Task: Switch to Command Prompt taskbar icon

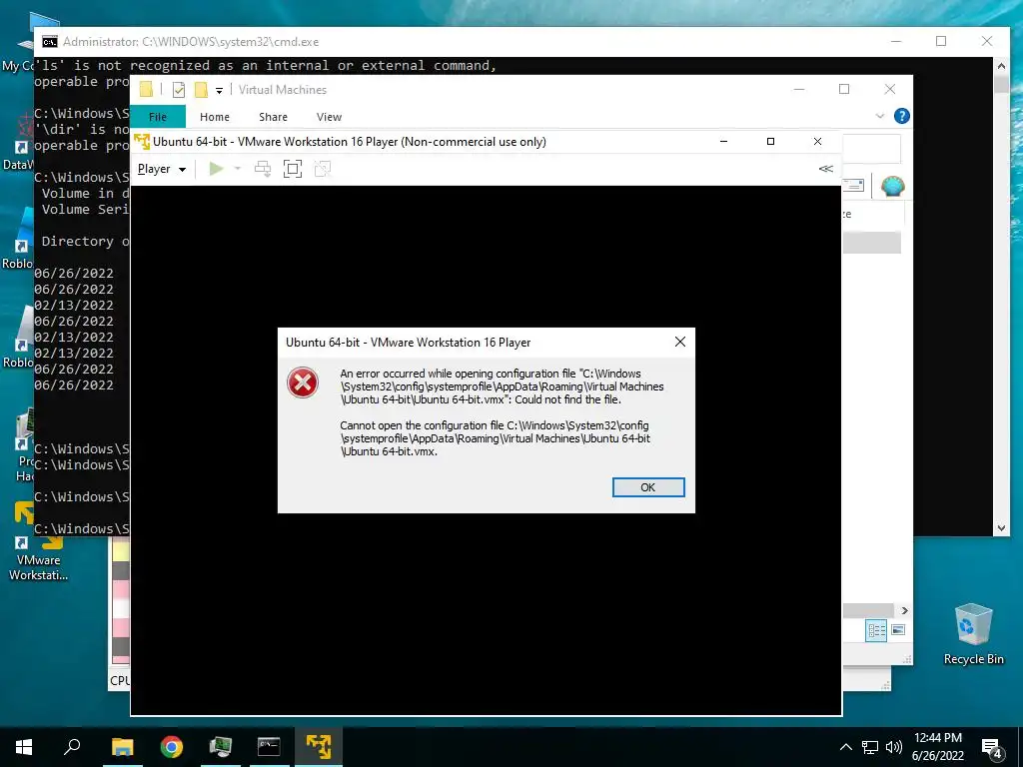Action: pyautogui.click(x=269, y=747)
